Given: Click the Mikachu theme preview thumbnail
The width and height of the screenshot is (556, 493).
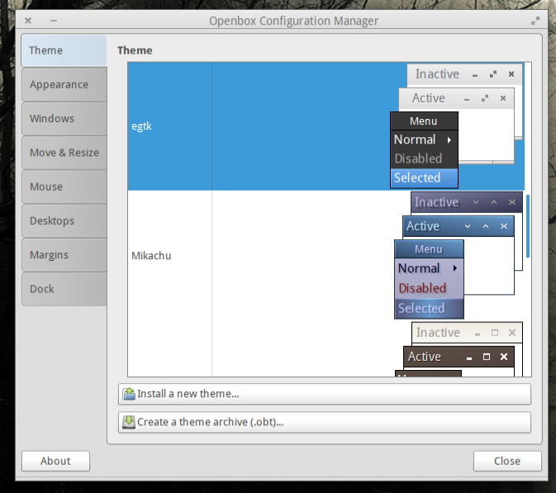Looking at the screenshot, I should (459, 255).
